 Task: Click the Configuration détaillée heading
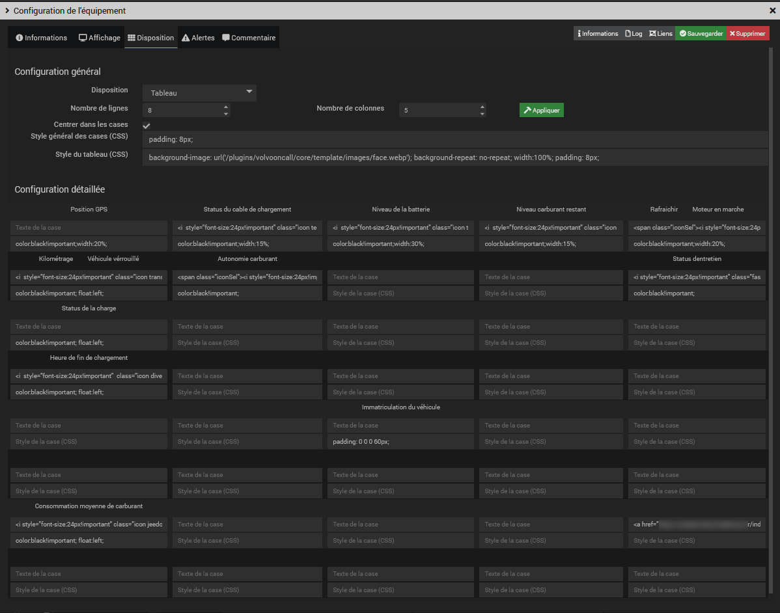click(x=60, y=189)
